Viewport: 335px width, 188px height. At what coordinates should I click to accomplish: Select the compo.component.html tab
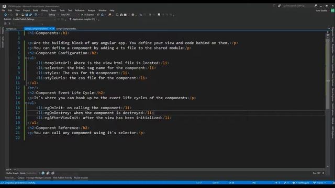point(36,29)
